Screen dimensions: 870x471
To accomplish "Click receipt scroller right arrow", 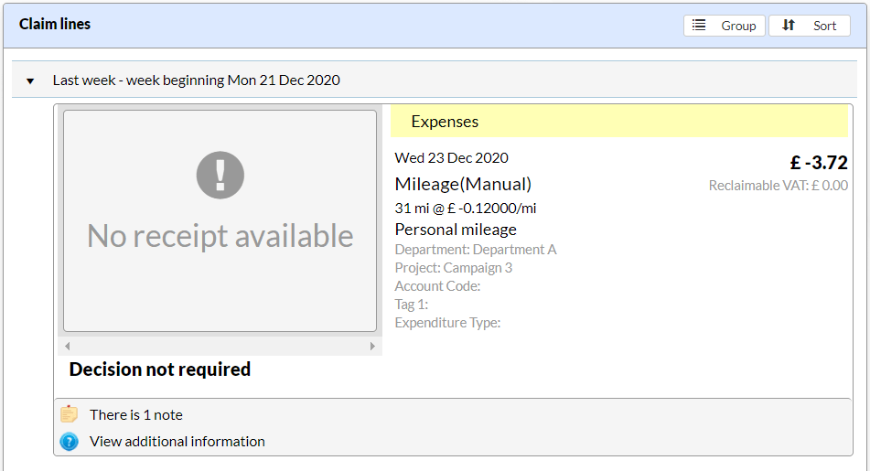I will (x=372, y=347).
